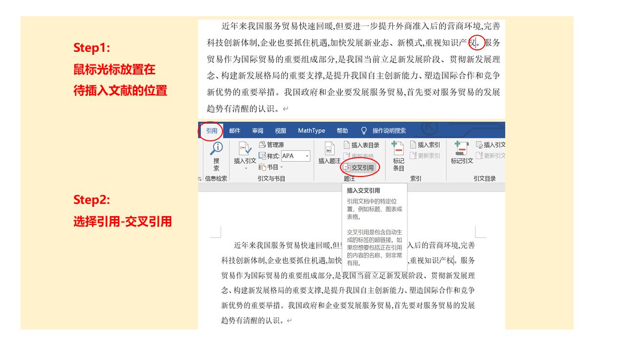Image resolution: width=626 pixels, height=352 pixels.
Task: Open the 审阅 review tab
Action: [258, 131]
